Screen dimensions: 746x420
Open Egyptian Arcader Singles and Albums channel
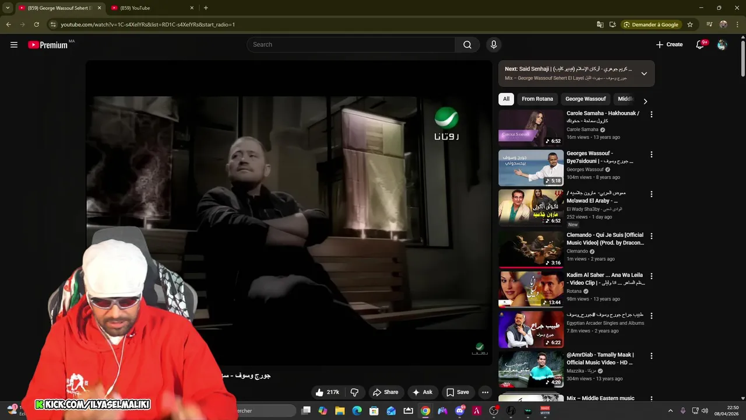(x=605, y=323)
